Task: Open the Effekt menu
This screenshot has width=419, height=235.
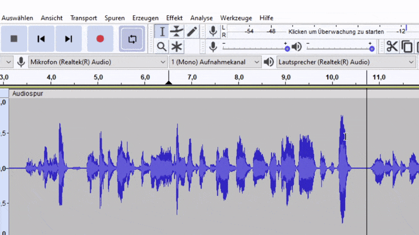Action: pyautogui.click(x=174, y=18)
